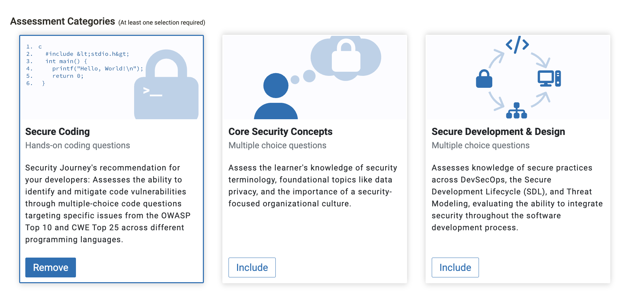Click the small blue padlock icon
637x302 pixels.
tap(484, 79)
